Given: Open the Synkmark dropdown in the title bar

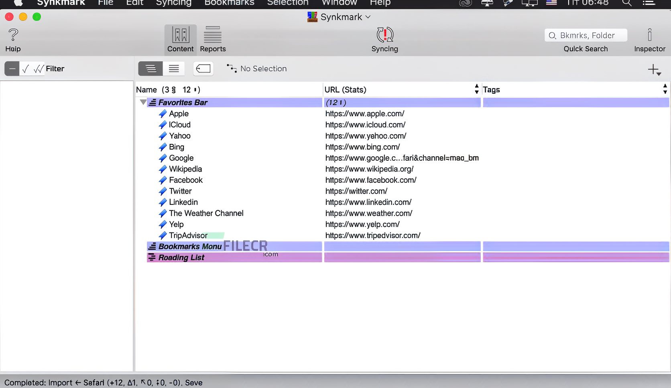Looking at the screenshot, I should [x=368, y=17].
